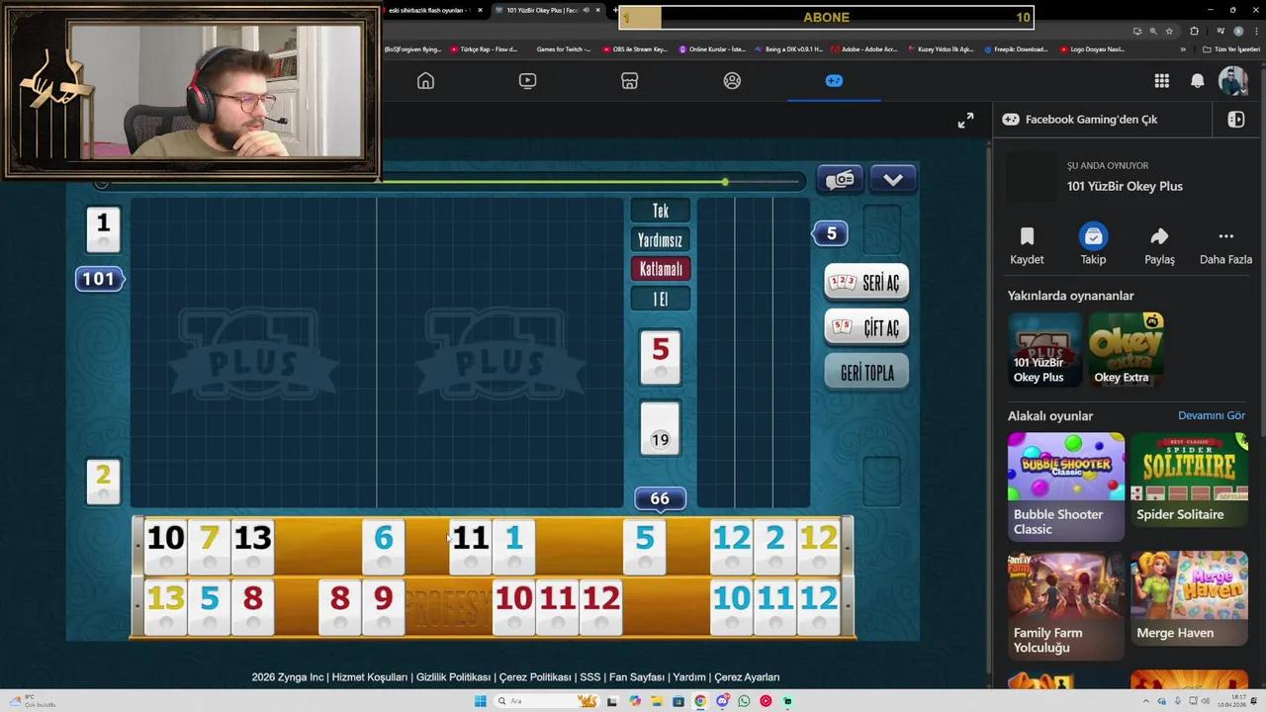Expand the bookmarks overflow chevron

click(x=1183, y=49)
